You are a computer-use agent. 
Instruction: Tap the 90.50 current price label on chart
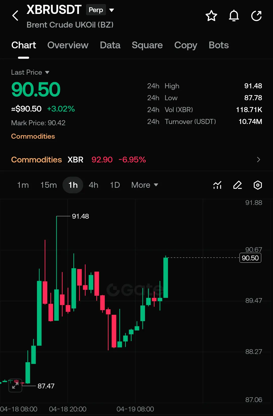click(250, 258)
